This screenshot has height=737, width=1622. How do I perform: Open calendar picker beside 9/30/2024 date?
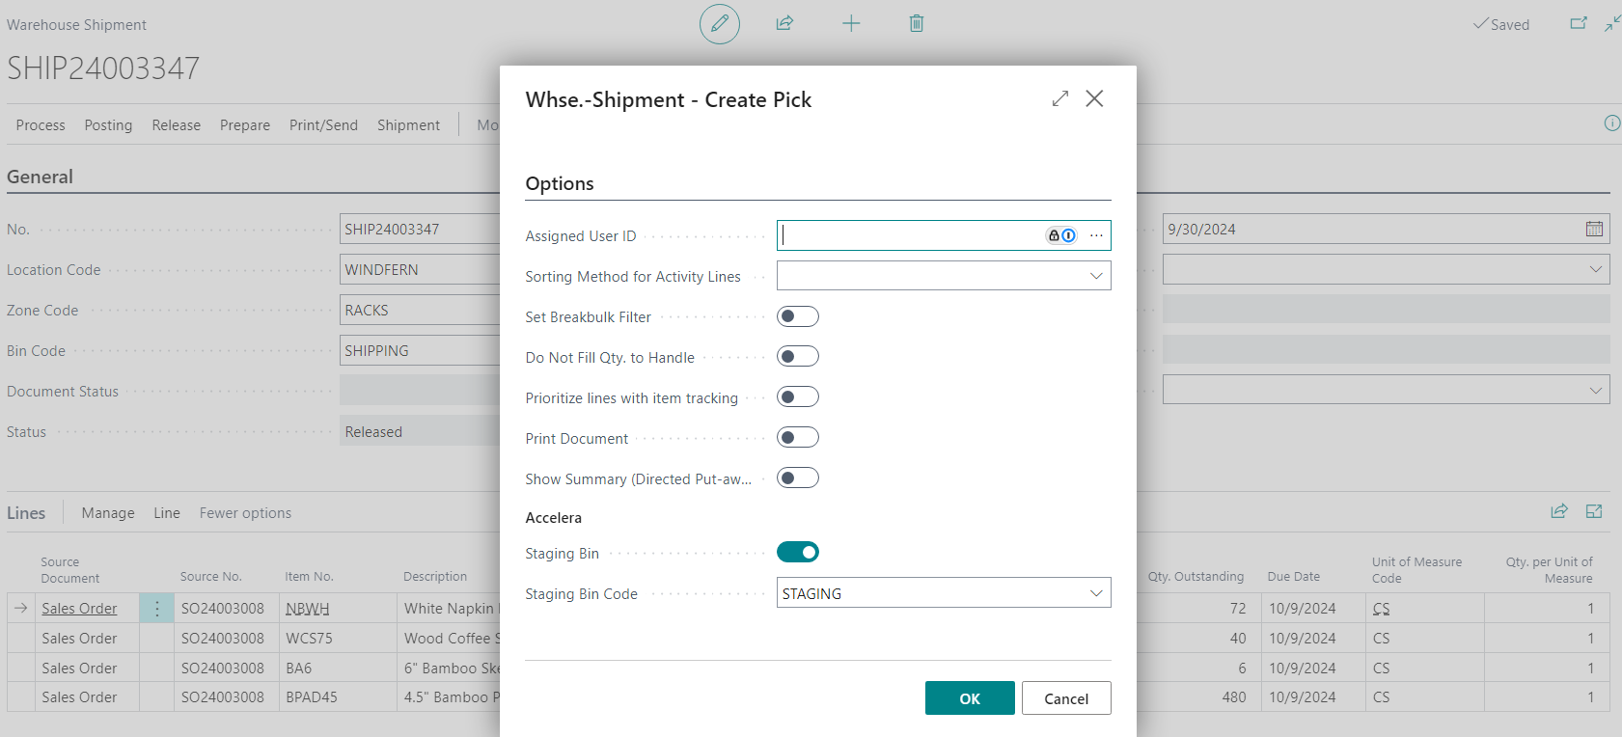[1594, 229]
